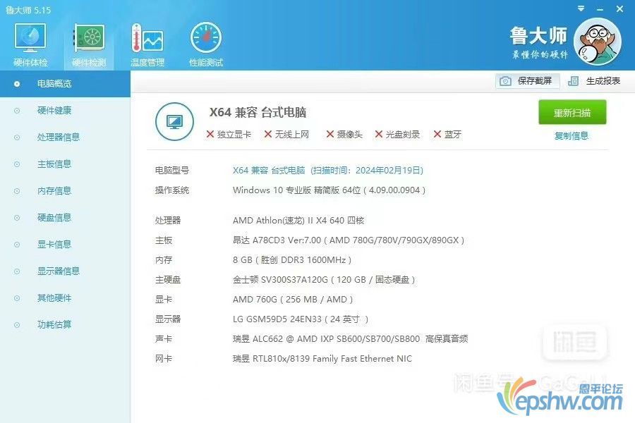Close the 鲁大师 window
635x423 pixels.
click(619, 8)
